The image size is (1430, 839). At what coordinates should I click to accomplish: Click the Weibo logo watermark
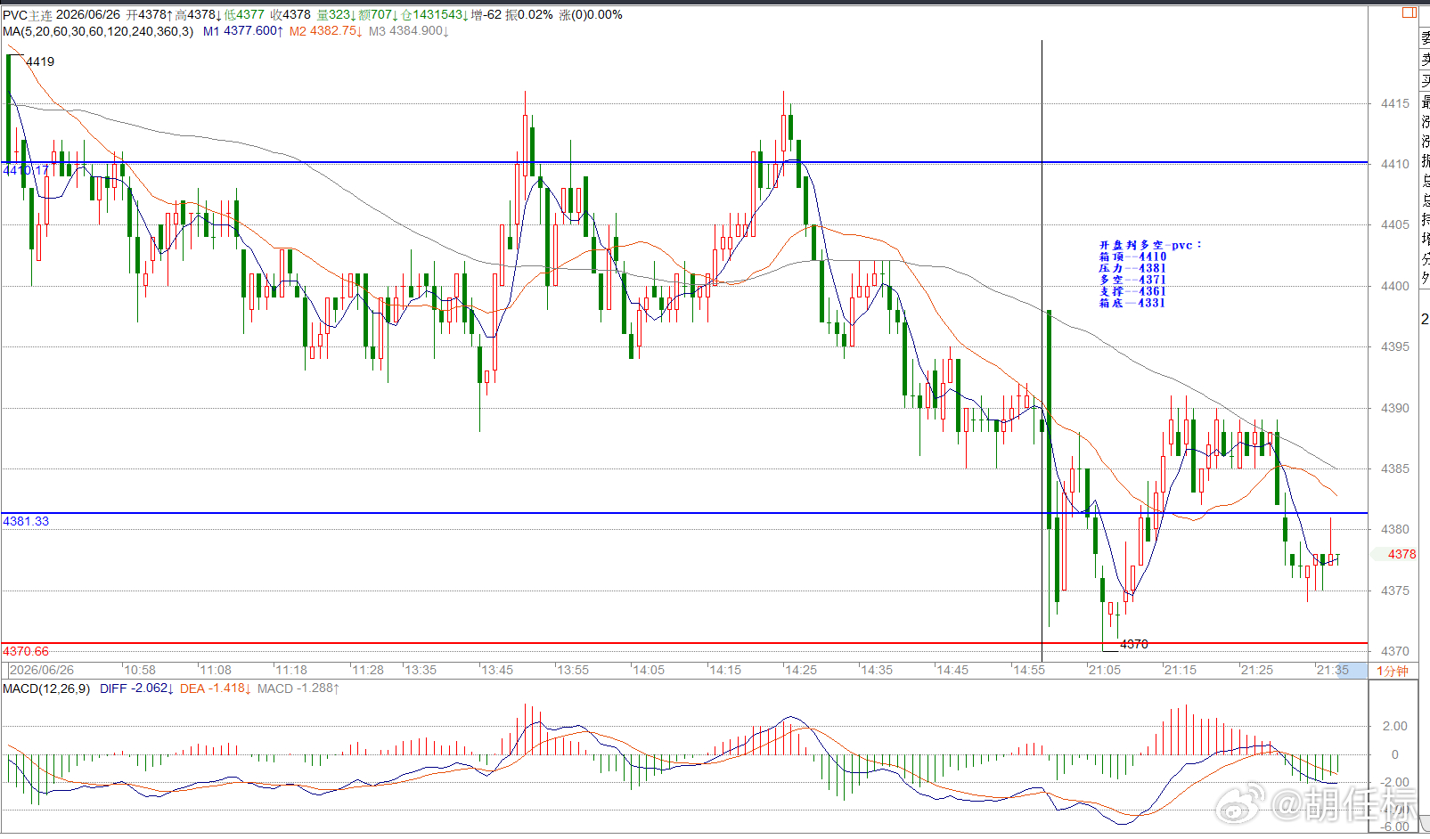(1240, 805)
